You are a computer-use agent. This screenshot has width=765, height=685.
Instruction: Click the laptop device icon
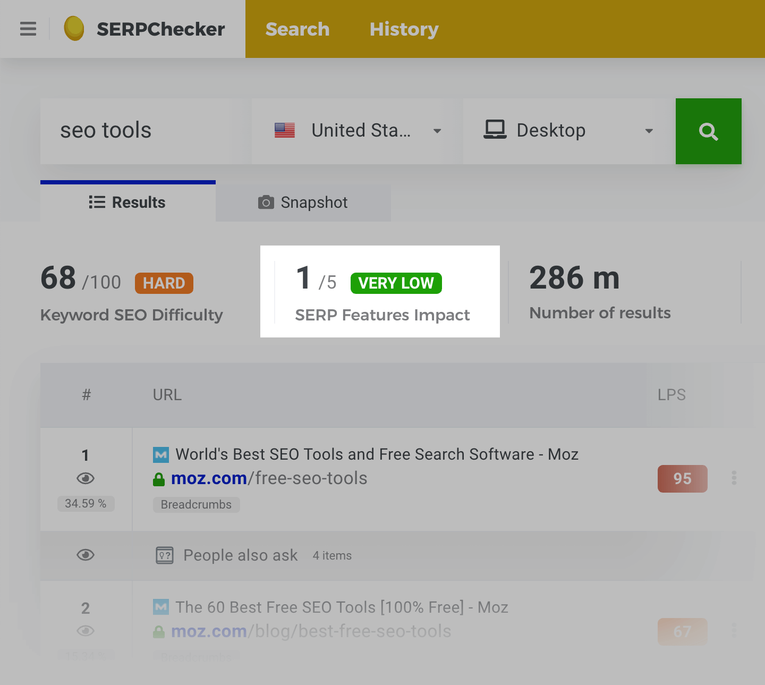click(495, 130)
